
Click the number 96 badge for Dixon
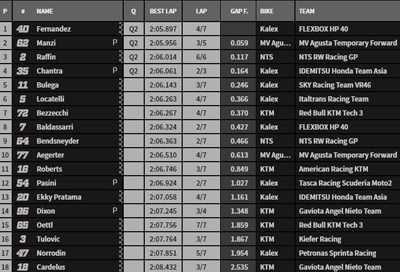(x=22, y=211)
